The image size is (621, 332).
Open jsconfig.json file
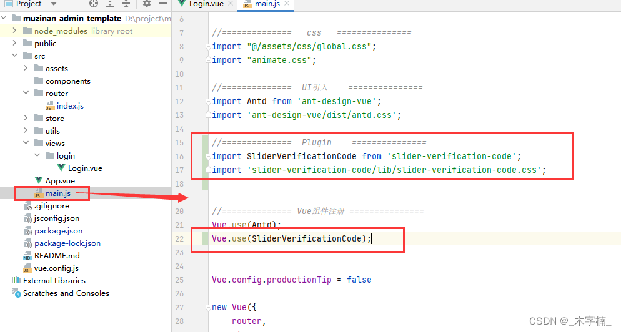(x=57, y=218)
